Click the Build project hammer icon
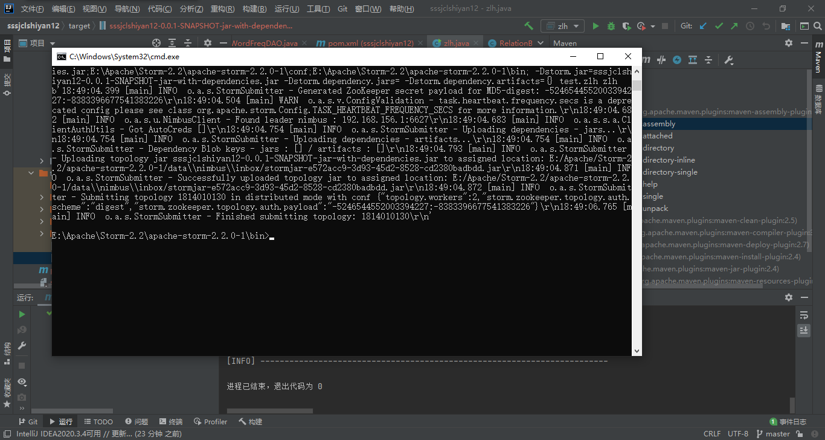The height and width of the screenshot is (440, 825). coord(528,26)
